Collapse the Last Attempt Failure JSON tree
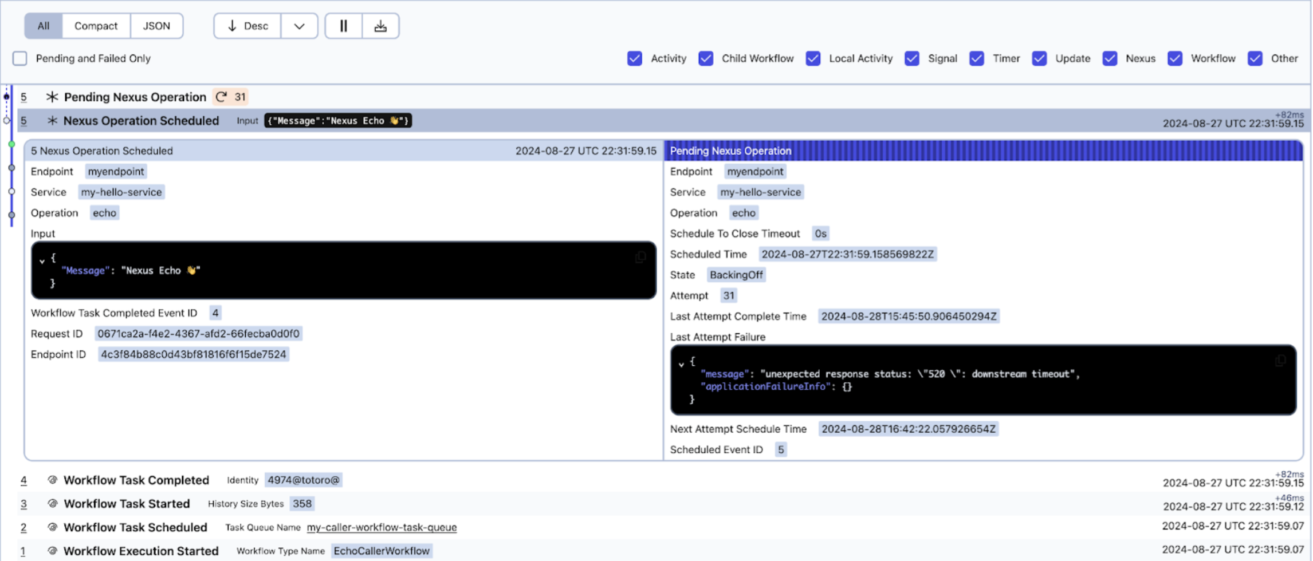Viewport: 1313px width, 561px height. (x=681, y=364)
